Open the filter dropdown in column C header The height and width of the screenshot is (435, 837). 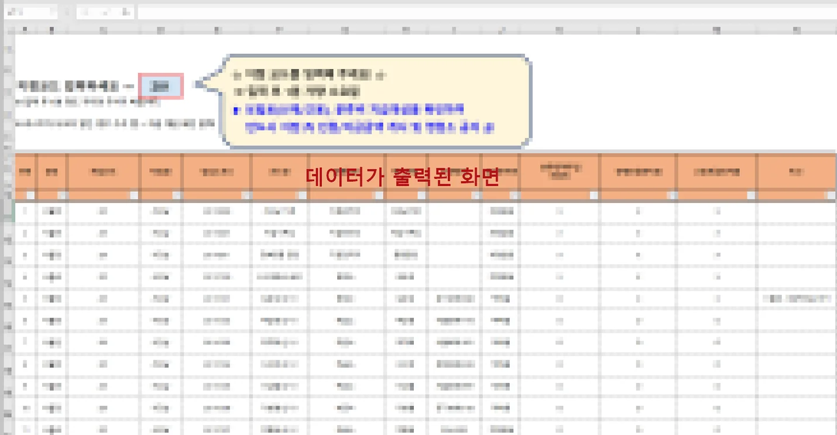coord(134,195)
